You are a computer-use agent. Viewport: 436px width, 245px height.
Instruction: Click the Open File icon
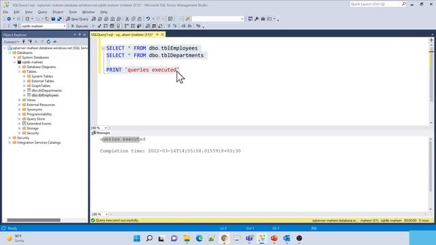coord(47,19)
